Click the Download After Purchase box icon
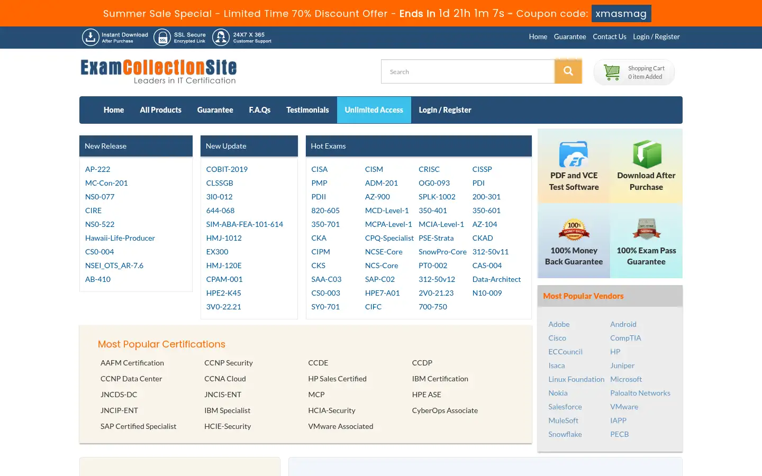 (x=647, y=154)
